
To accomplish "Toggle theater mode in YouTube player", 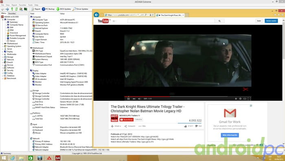I will (245, 99).
